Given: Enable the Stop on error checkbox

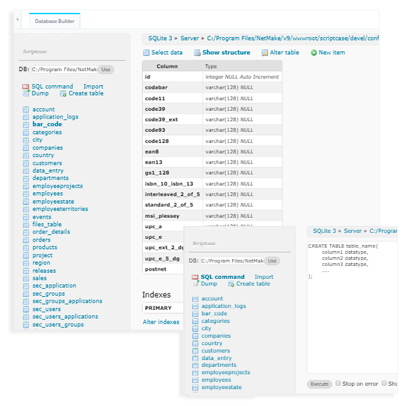Looking at the screenshot, I should pyautogui.click(x=338, y=383).
